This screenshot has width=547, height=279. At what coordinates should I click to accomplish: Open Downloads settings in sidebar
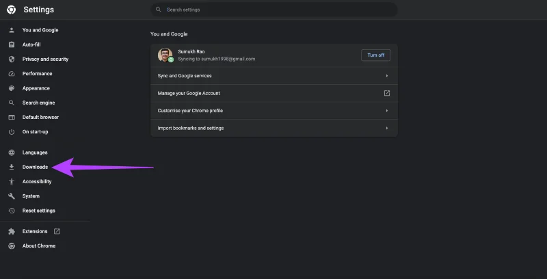coord(35,167)
